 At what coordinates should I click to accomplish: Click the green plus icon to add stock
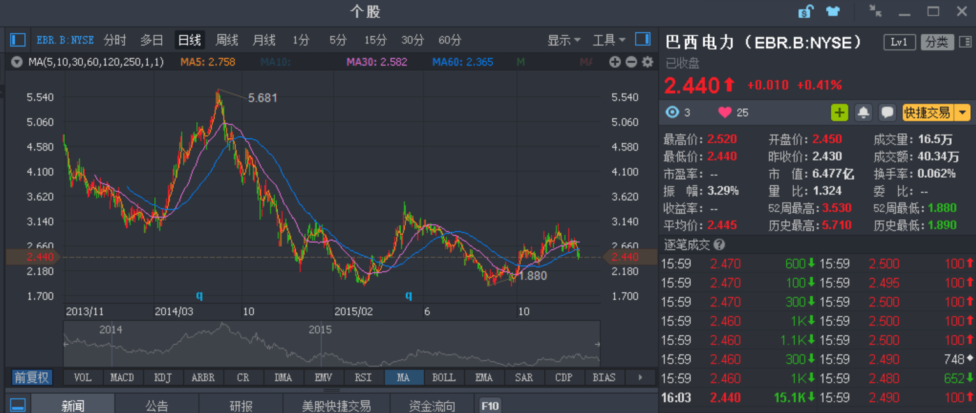click(x=840, y=112)
